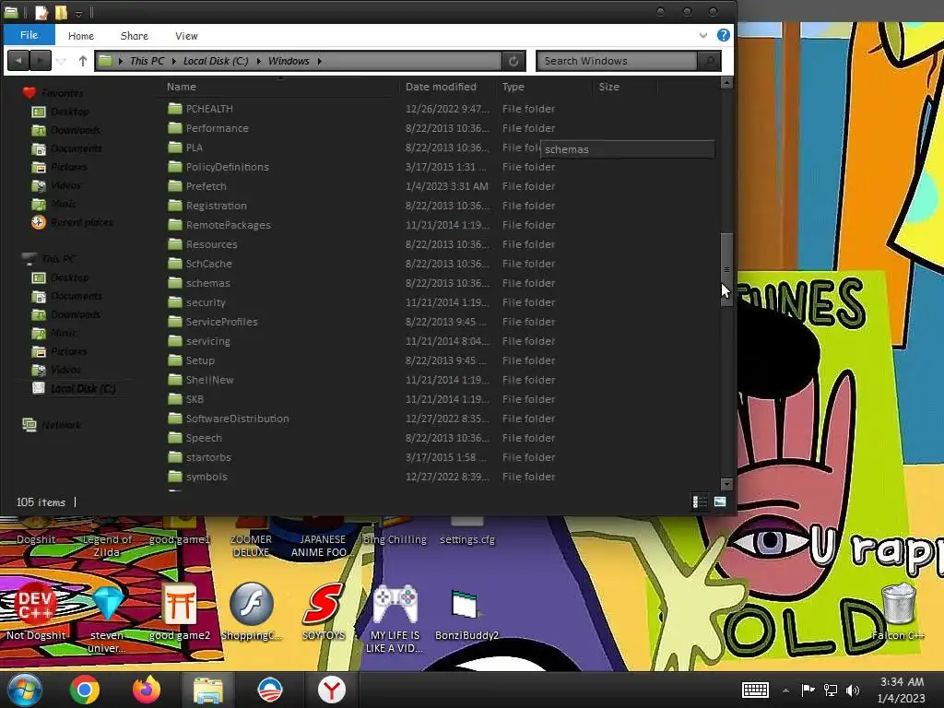
Task: Open Network in navigation pane
Action: (x=61, y=425)
